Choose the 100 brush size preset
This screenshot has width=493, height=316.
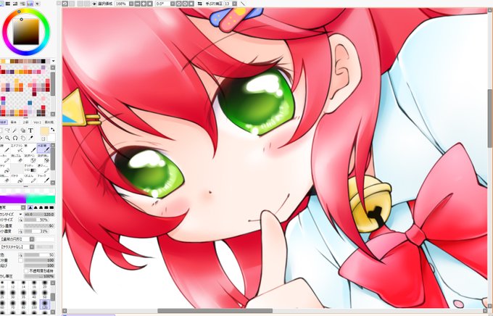pyautogui.click(x=34, y=304)
